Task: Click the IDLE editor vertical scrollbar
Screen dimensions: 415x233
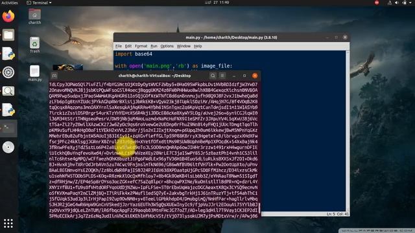Action: point(348,131)
